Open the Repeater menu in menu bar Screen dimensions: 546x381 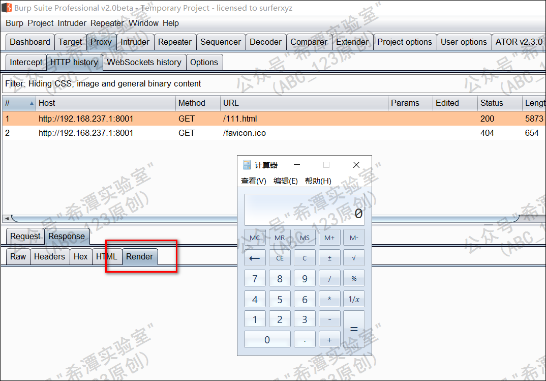(x=107, y=23)
